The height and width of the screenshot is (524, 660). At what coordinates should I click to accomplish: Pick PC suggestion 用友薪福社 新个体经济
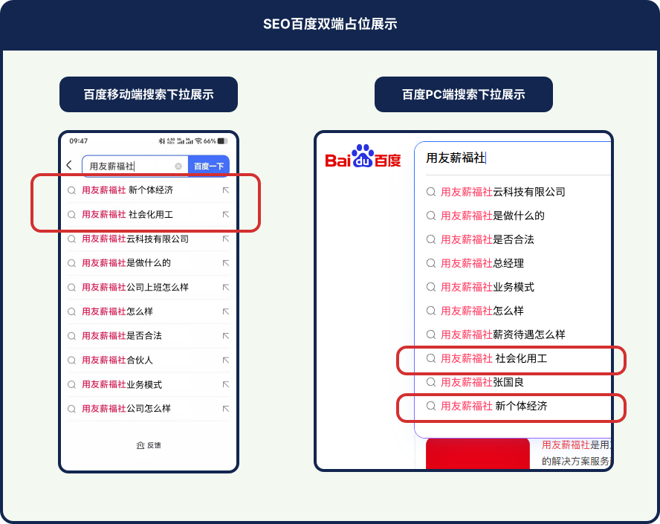click(x=494, y=406)
